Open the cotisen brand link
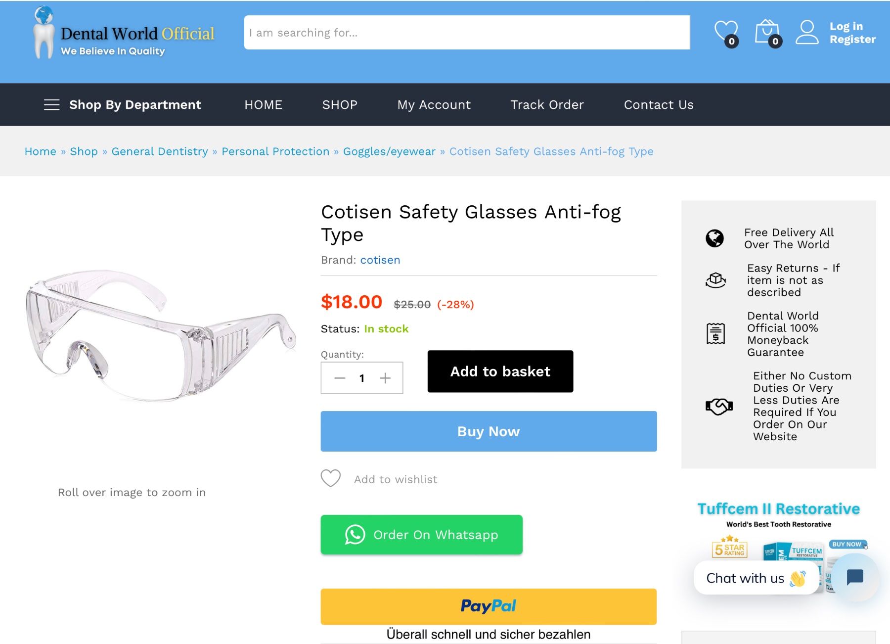This screenshot has height=644, width=890. pyautogui.click(x=380, y=260)
